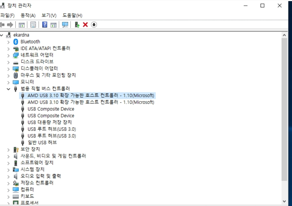The width and height of the screenshot is (292, 206).
Task: Expand the 디스플레이 어댑터 category
Action: (8, 69)
